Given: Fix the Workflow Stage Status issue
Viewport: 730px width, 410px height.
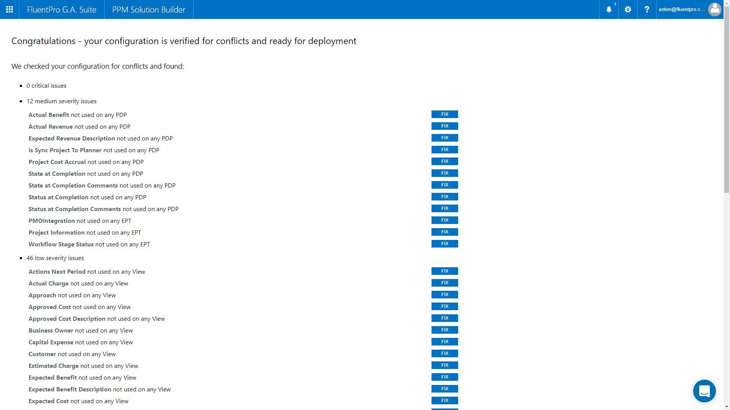Looking at the screenshot, I should tap(444, 243).
